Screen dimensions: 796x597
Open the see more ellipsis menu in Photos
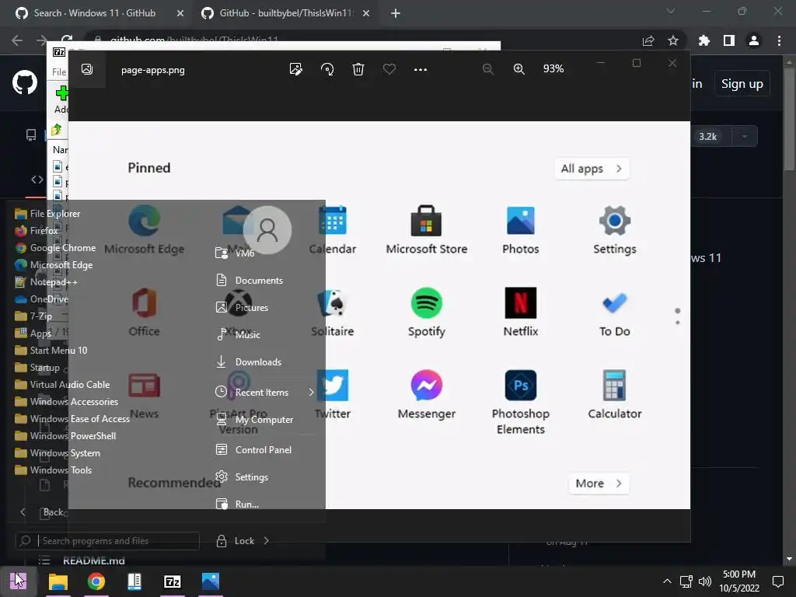[x=421, y=69]
